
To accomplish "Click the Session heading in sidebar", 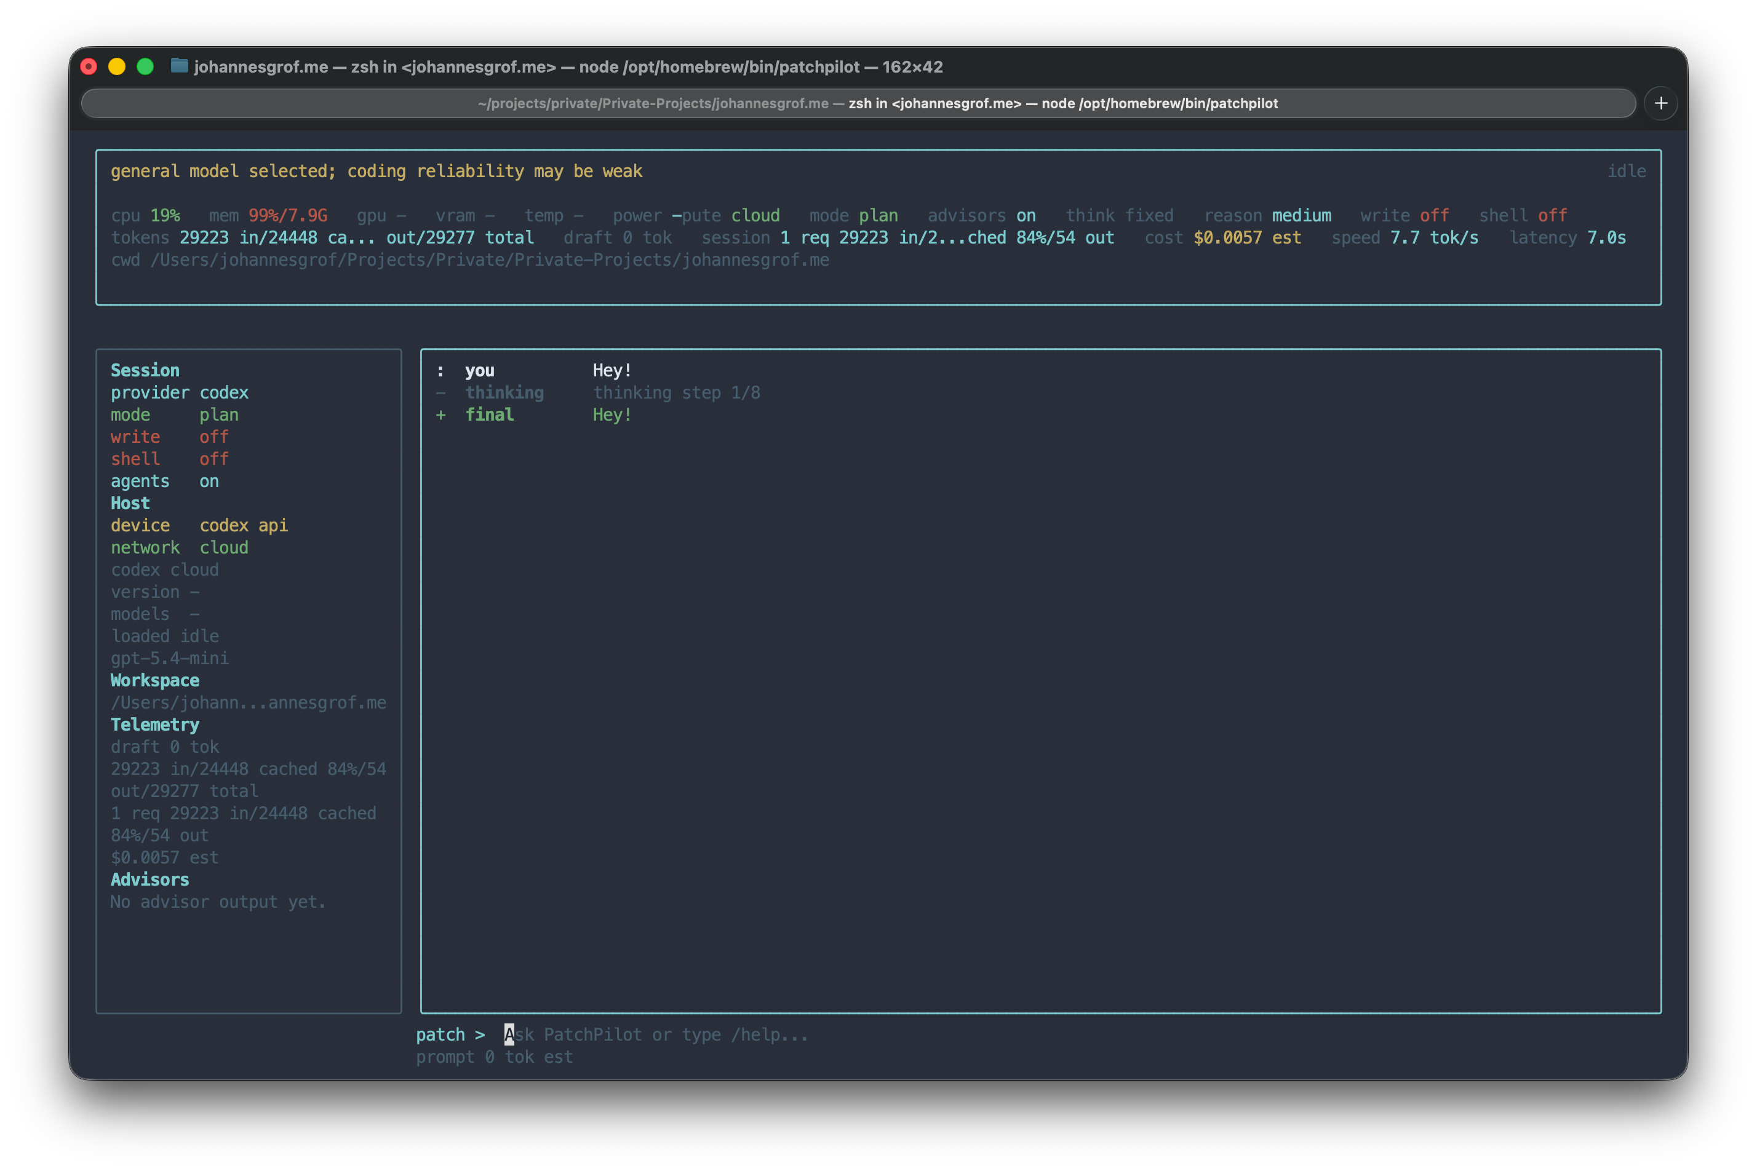I will (145, 370).
